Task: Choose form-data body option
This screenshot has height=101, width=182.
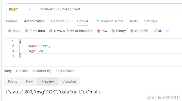Action: tap(35, 31)
